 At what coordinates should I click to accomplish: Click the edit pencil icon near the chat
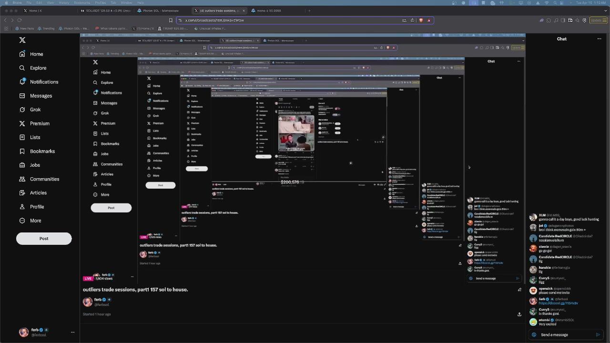[519, 289]
